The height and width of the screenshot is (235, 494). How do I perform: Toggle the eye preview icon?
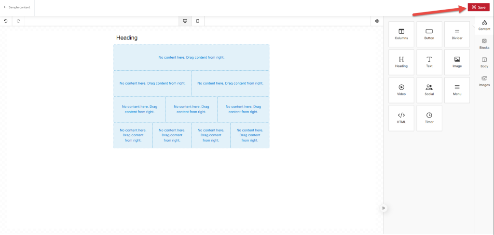coord(377,21)
